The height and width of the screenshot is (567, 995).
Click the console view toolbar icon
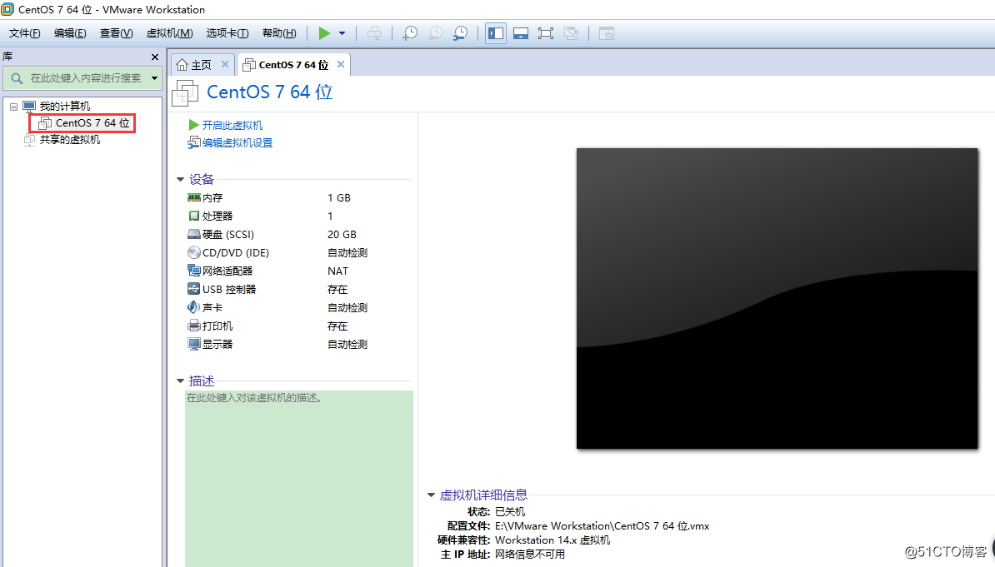[x=607, y=33]
